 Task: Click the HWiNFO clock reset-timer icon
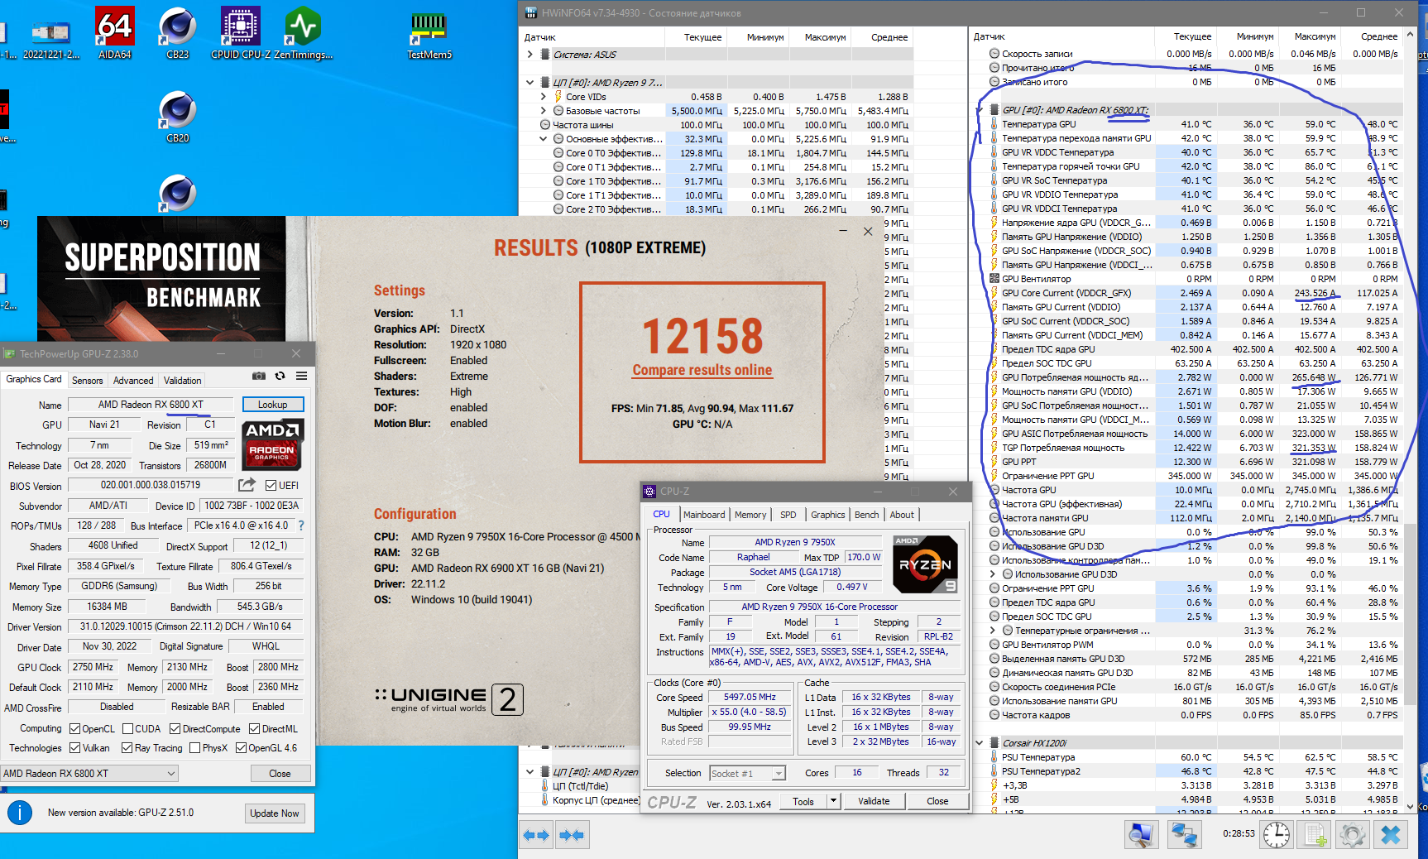1277,835
